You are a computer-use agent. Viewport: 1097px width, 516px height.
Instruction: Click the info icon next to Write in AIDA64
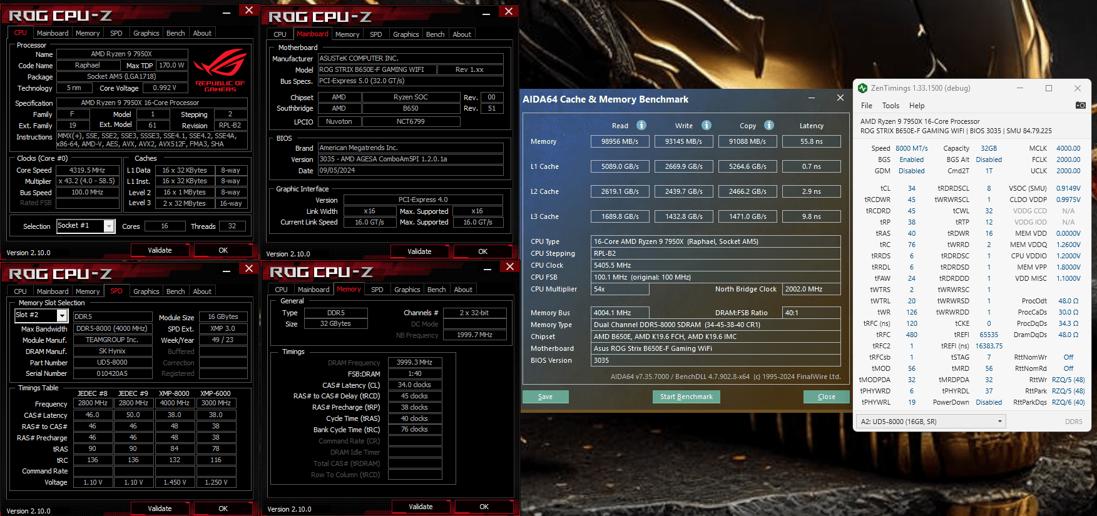pos(707,125)
